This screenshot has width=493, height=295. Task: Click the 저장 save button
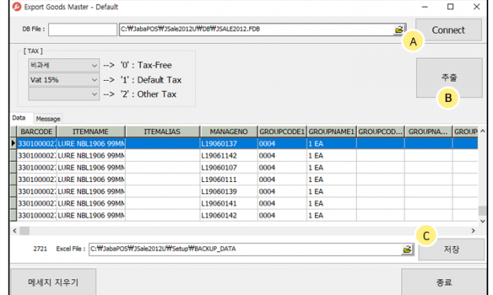[x=451, y=249]
